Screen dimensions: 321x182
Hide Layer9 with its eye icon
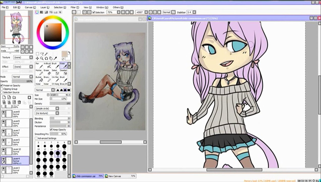tap(4, 121)
